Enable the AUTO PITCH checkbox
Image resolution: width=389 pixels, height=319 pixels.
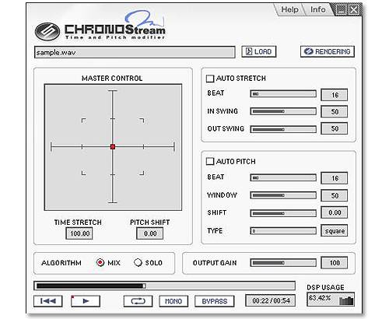tap(210, 161)
